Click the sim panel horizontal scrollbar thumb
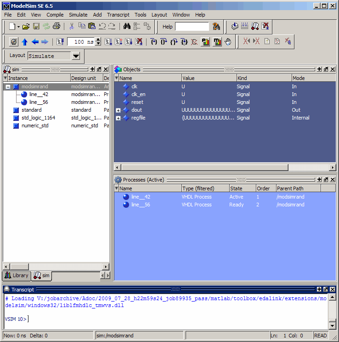 tap(20, 267)
